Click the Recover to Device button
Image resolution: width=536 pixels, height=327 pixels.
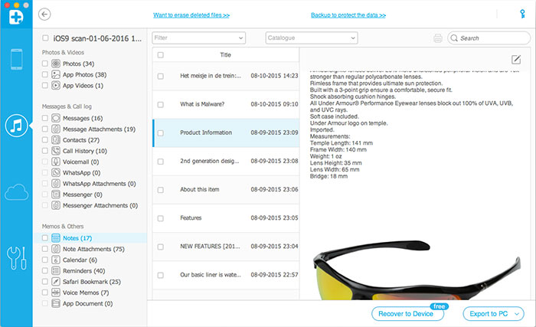(x=406, y=314)
